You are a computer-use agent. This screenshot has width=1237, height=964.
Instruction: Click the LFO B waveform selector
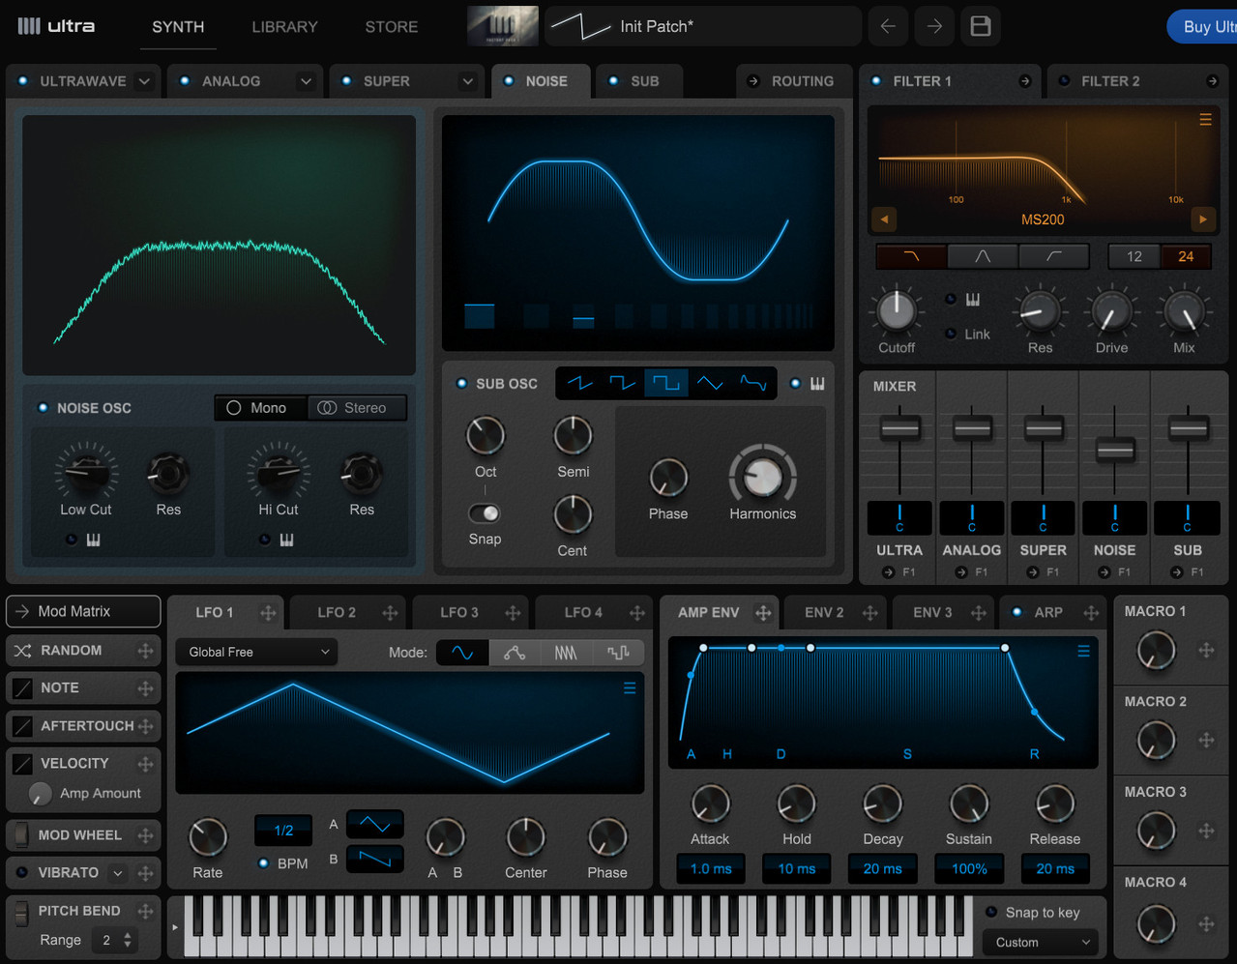pos(374,859)
